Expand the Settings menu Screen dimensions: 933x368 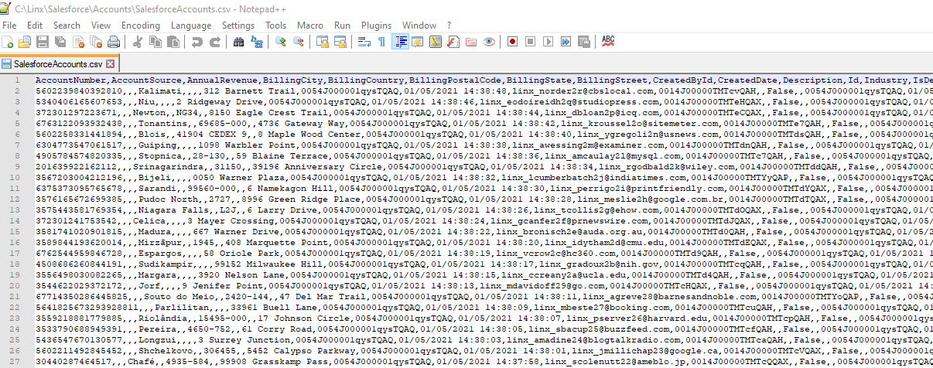[x=238, y=26]
